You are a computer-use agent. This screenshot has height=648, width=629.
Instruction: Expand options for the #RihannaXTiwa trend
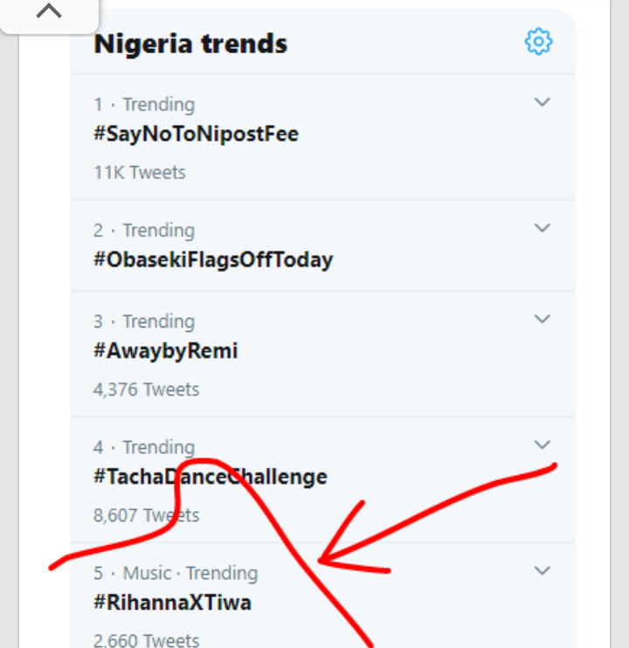click(542, 571)
